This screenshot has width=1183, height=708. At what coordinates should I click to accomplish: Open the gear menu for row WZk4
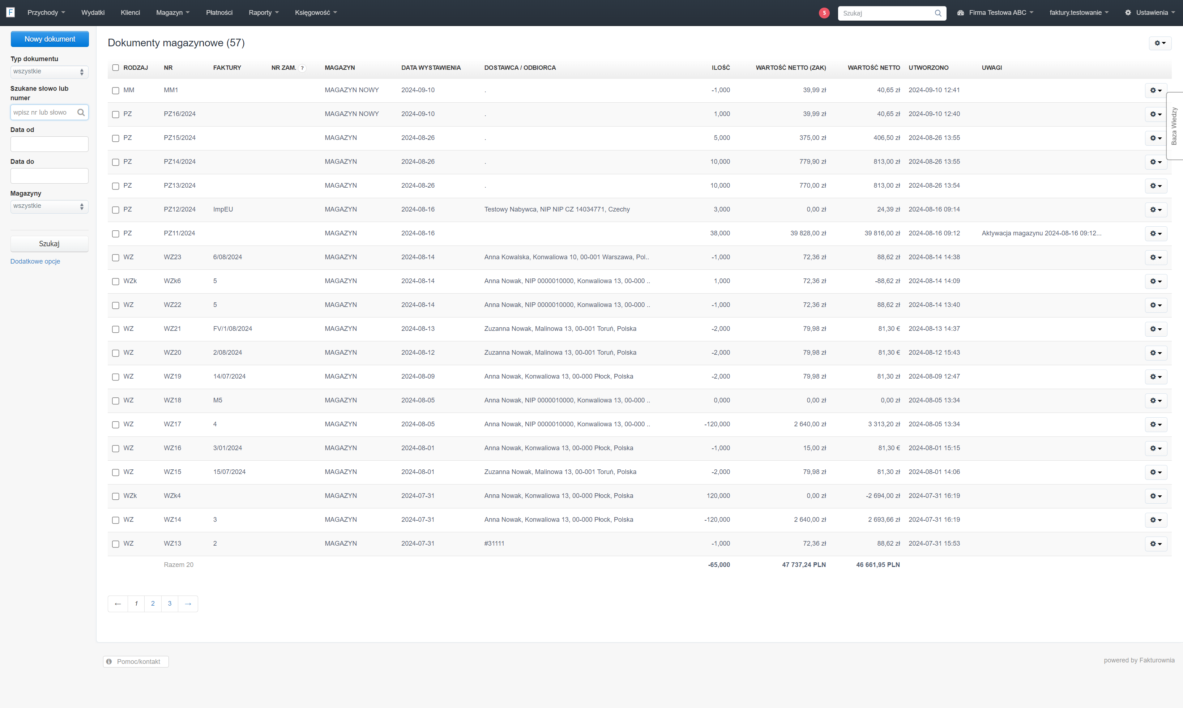[1156, 496]
